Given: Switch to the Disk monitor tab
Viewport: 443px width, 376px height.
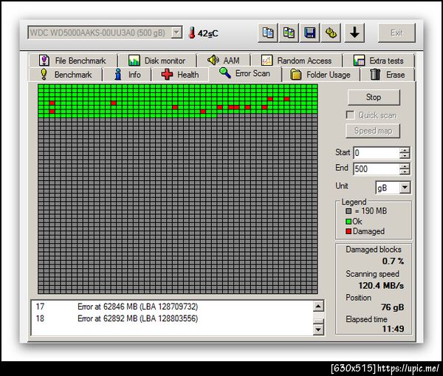Looking at the screenshot, I should (x=157, y=61).
